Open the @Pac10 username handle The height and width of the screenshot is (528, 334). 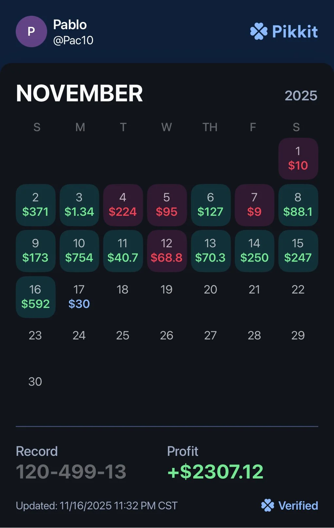click(73, 40)
